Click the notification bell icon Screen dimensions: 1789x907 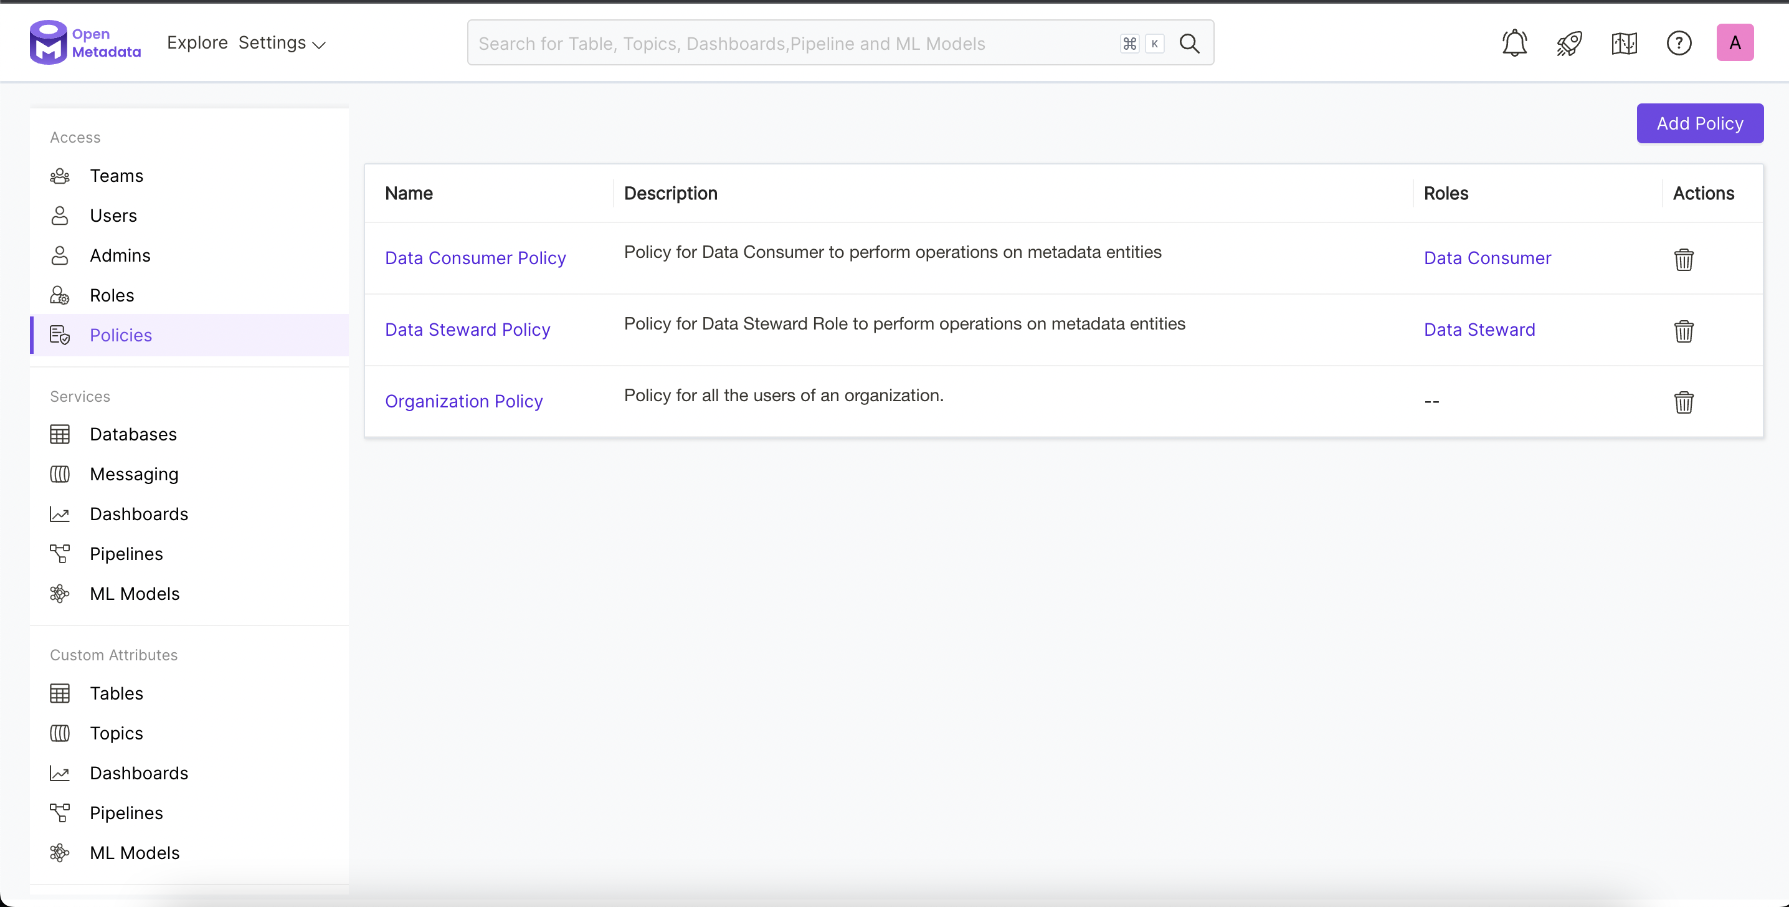pos(1514,43)
